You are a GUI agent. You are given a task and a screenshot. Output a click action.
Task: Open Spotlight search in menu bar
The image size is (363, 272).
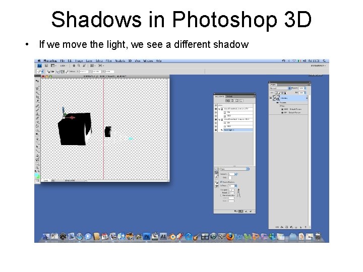[x=324, y=61]
